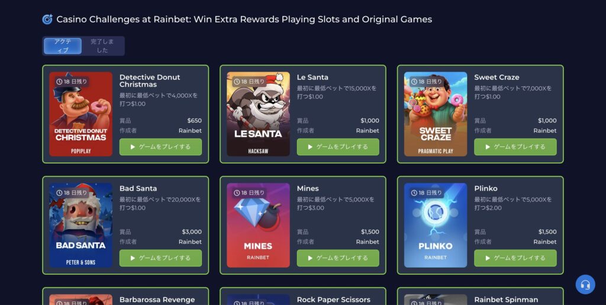
Task: Click the target icon beside Casino Challenges heading
Action: [47, 20]
